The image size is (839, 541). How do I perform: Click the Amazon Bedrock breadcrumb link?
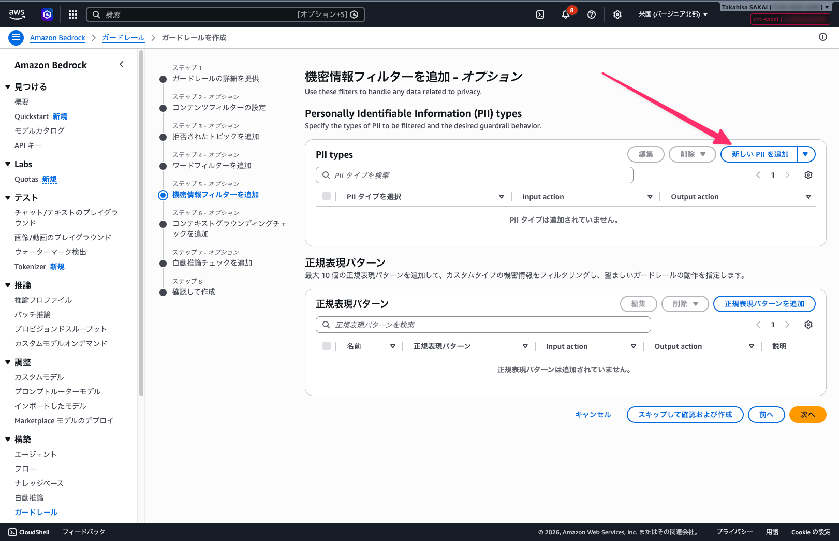(x=57, y=38)
